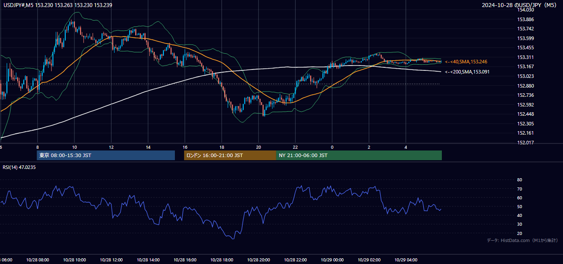The height and width of the screenshot is (264, 563).
Task: Click hour marker 10 under price chart
Action: pos(74,147)
